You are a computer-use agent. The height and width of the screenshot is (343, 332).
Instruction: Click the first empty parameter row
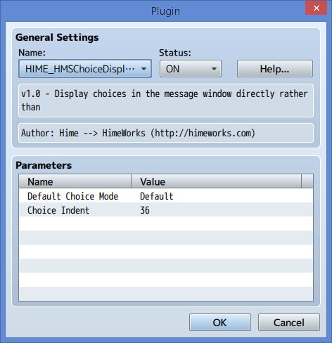[166, 224]
